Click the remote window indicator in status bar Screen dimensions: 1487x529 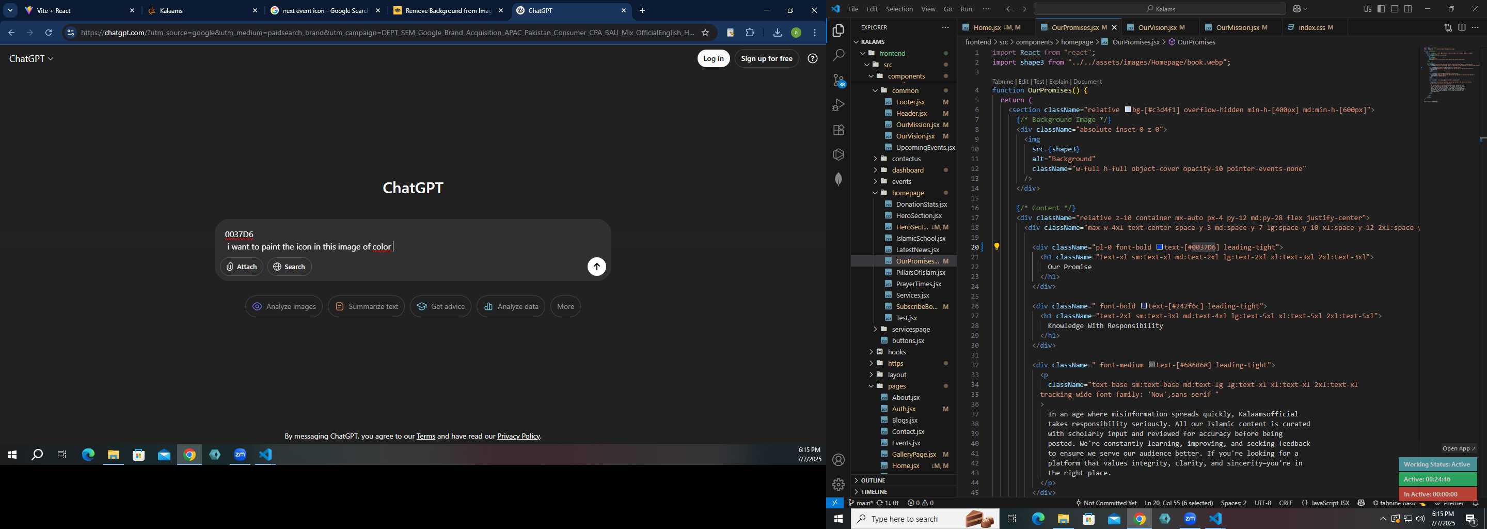[835, 503]
